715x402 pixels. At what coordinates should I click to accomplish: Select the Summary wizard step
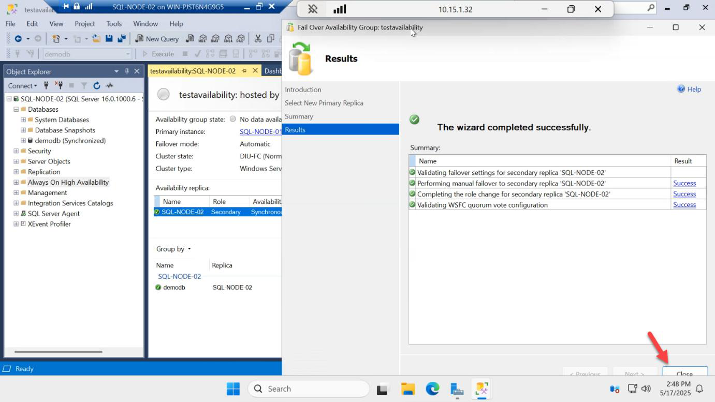pos(299,116)
